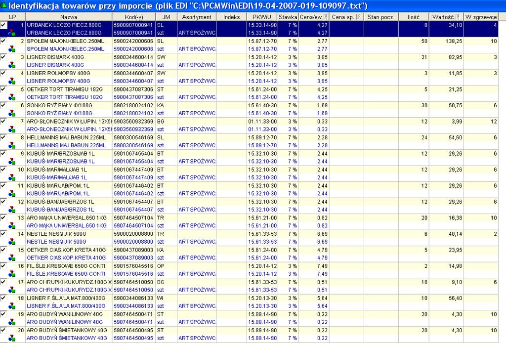Toggle the checkbox for row 2 SPOŁEM MAJON.KIELEC.

point(3,41)
